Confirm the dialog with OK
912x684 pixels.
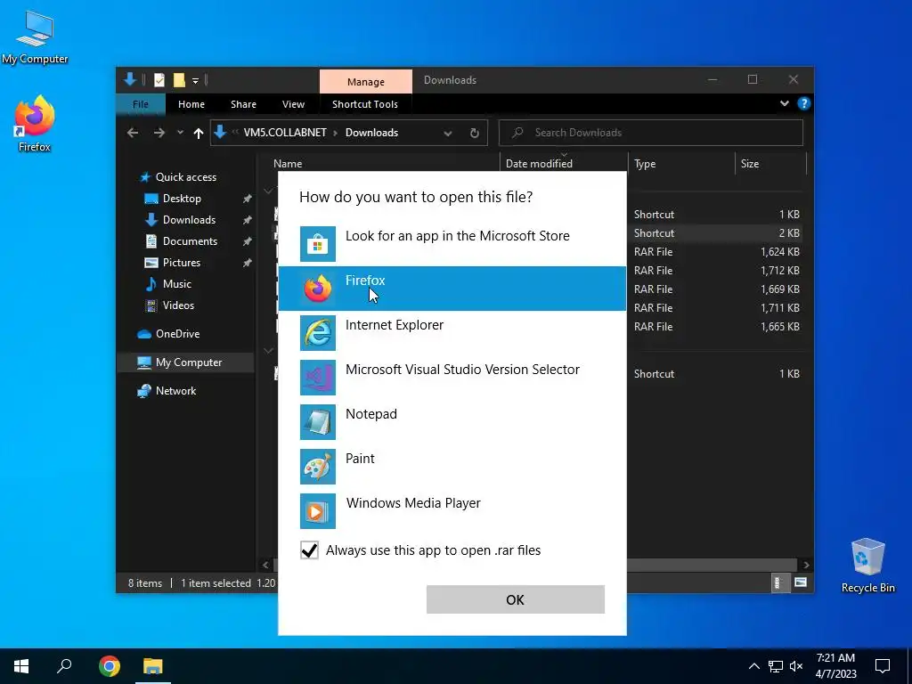pos(516,599)
